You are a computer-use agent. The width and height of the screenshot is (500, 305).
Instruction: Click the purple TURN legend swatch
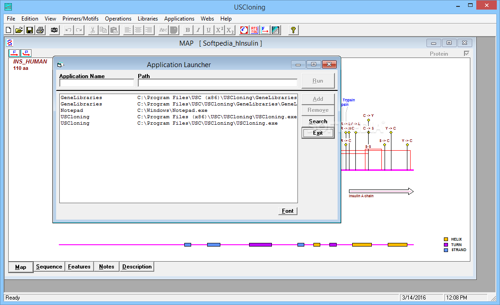pos(446,245)
